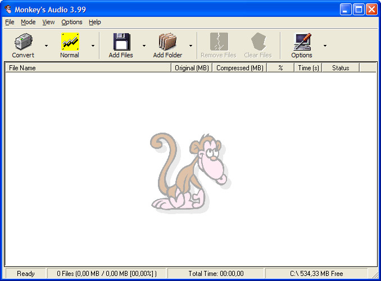Minimize the Monkey's Audio window

[345, 10]
